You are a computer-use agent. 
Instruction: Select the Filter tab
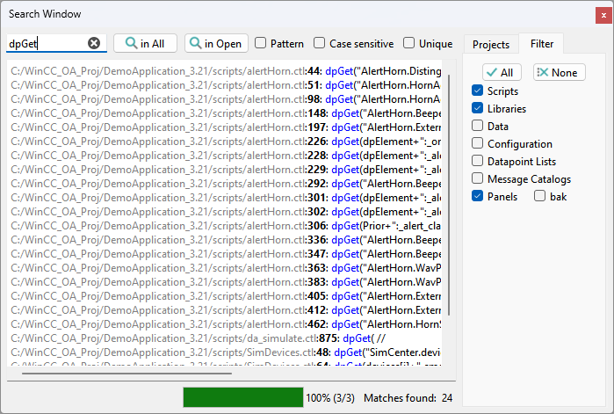point(541,45)
